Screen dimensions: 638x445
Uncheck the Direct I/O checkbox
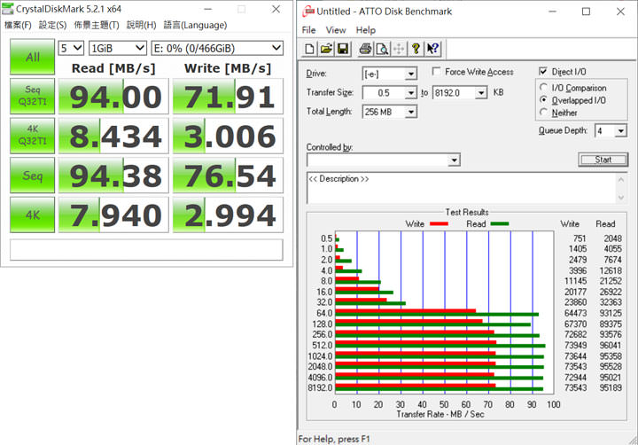[543, 72]
